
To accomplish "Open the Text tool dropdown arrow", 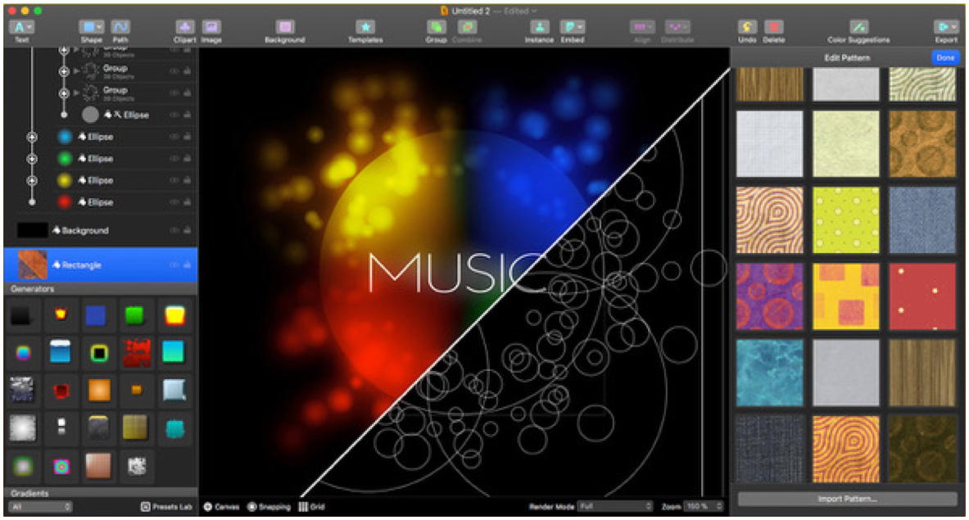I will [29, 28].
